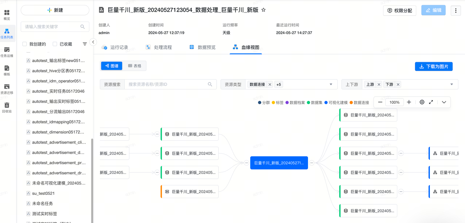Check the 已收藏 checkbox
This screenshot has height=223, width=465.
[x=55, y=44]
